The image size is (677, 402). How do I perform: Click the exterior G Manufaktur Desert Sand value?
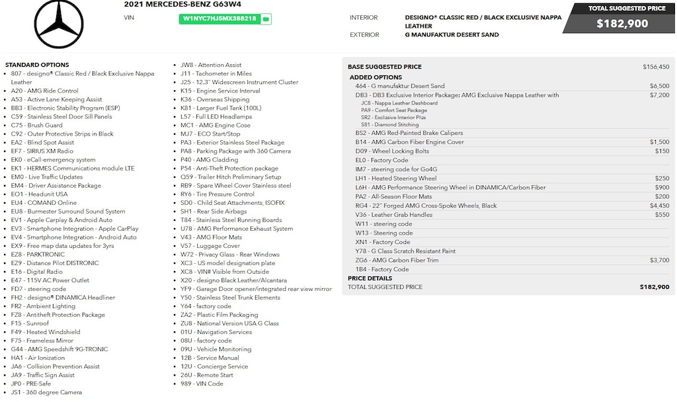pyautogui.click(x=452, y=34)
